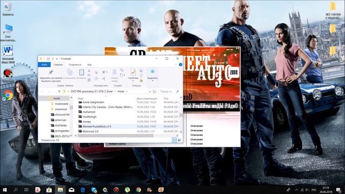Open quick access toolbar customize dropdown
Screen dimensions: 345x194
coord(57,59)
